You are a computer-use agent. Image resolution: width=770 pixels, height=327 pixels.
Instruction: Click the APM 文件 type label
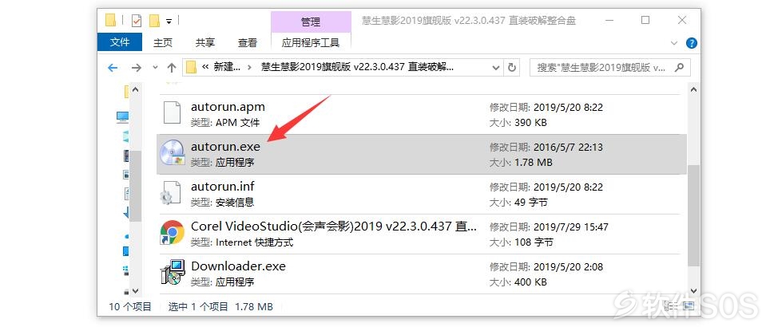(x=238, y=122)
